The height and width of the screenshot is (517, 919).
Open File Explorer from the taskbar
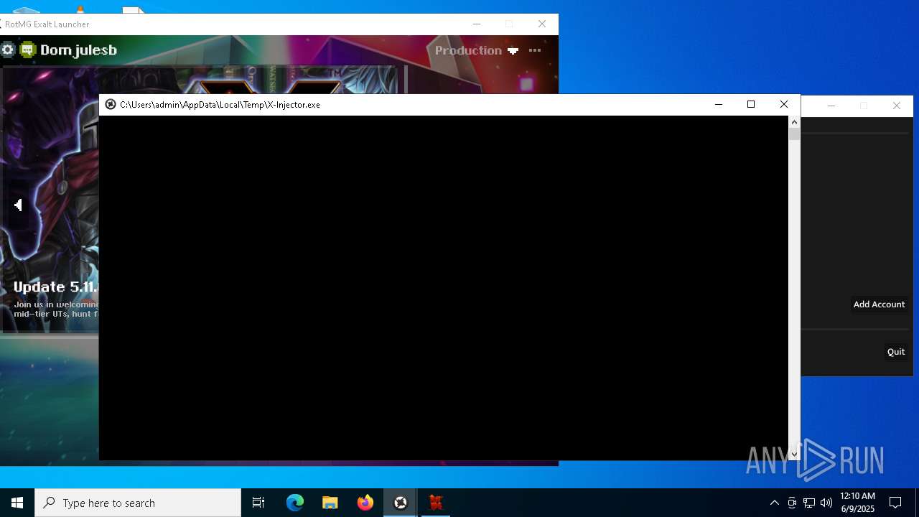330,503
